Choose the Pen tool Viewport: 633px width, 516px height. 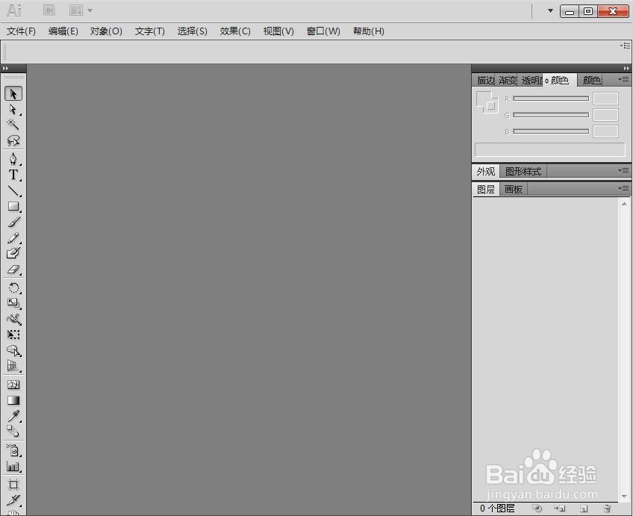(13, 159)
